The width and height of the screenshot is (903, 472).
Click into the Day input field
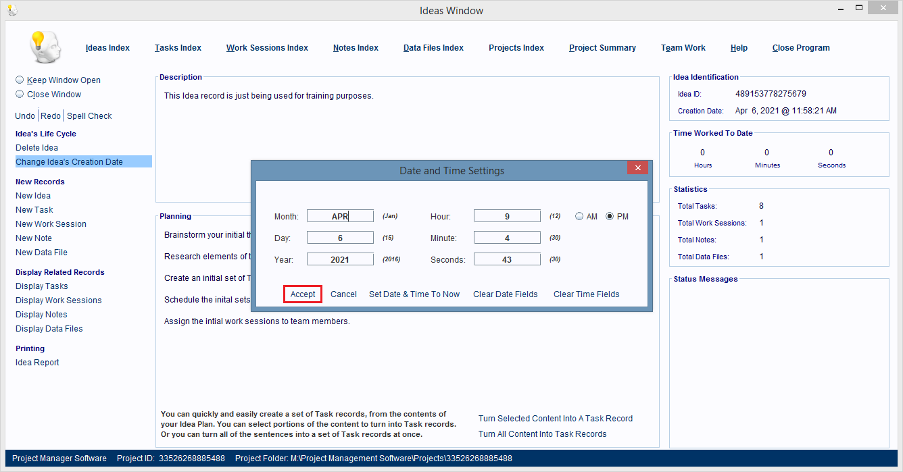tap(340, 238)
